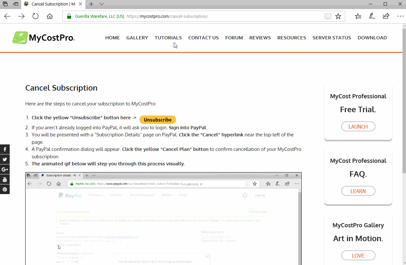Open the RESOURCES menu item
406x265 pixels.
coord(292,38)
